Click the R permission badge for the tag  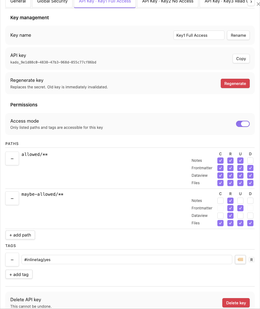tap(252, 260)
